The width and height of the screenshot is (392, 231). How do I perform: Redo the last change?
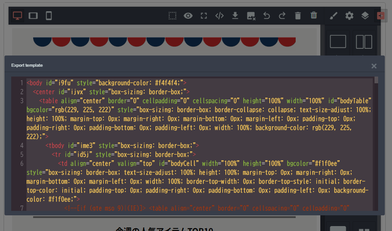(282, 16)
